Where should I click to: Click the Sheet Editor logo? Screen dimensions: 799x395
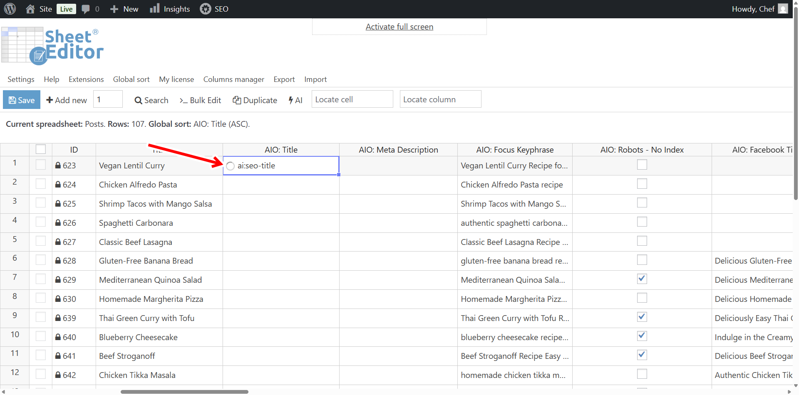(52, 46)
